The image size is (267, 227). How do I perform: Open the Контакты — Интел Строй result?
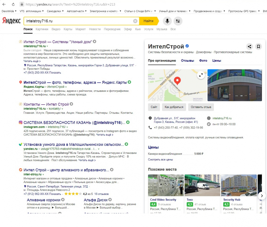46,104
